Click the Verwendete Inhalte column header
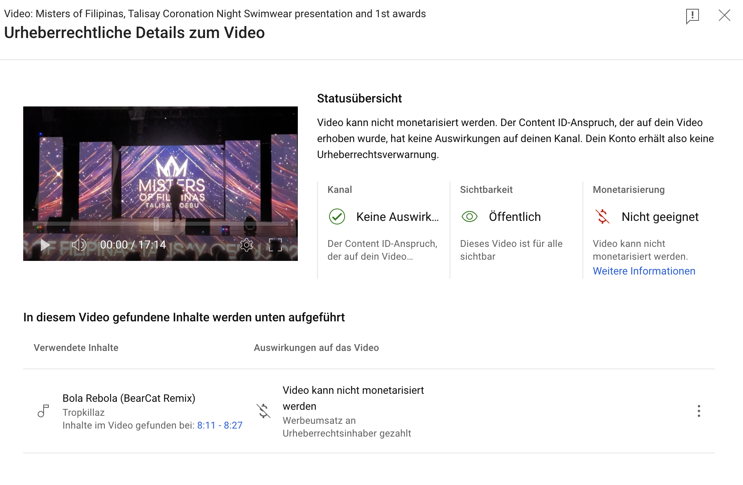 click(76, 348)
